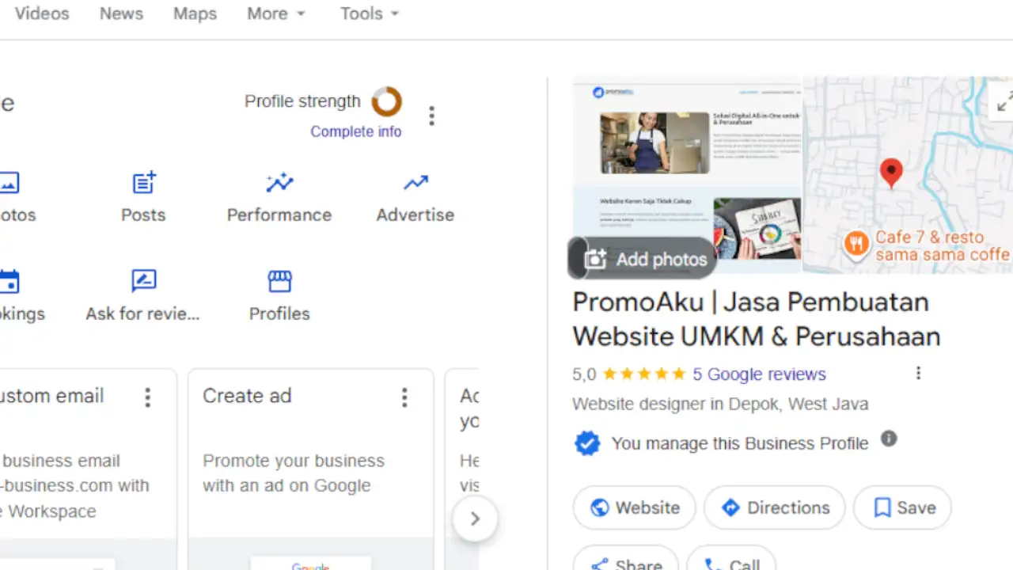
Task: Click the You manage this Business Profile text
Action: pyautogui.click(x=740, y=443)
